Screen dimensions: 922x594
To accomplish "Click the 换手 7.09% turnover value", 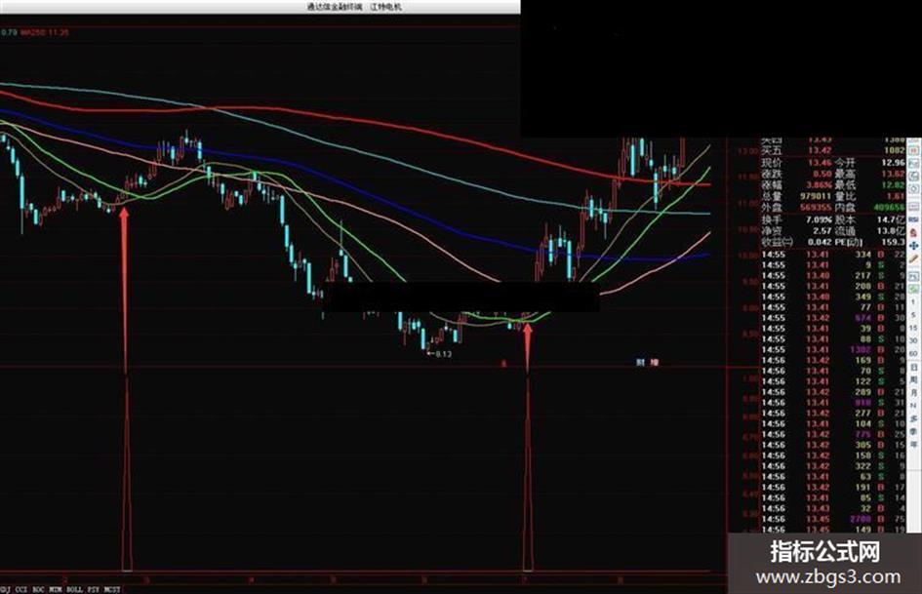I will (819, 218).
